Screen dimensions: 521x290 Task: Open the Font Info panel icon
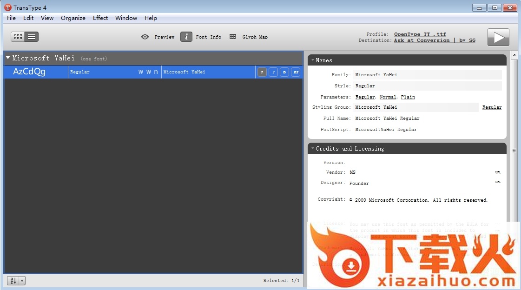[186, 37]
